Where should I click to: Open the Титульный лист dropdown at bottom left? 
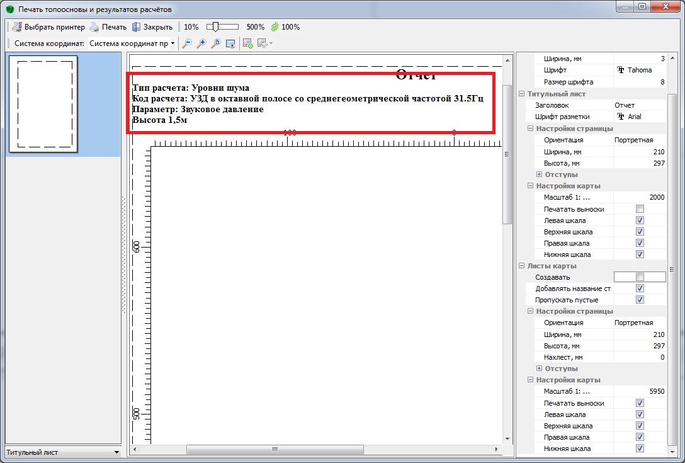(x=116, y=452)
